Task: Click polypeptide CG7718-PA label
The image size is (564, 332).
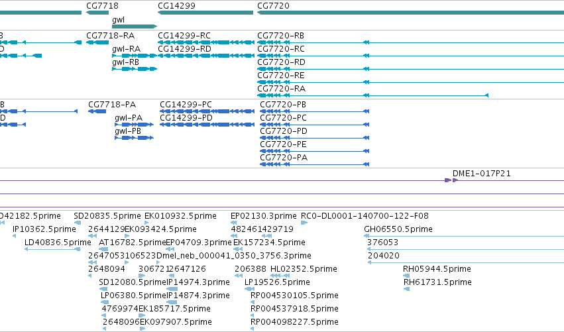Action: click(112, 105)
